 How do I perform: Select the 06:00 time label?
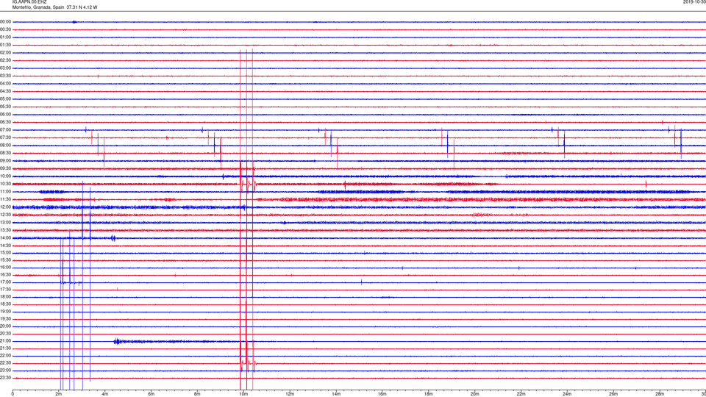coord(5,115)
